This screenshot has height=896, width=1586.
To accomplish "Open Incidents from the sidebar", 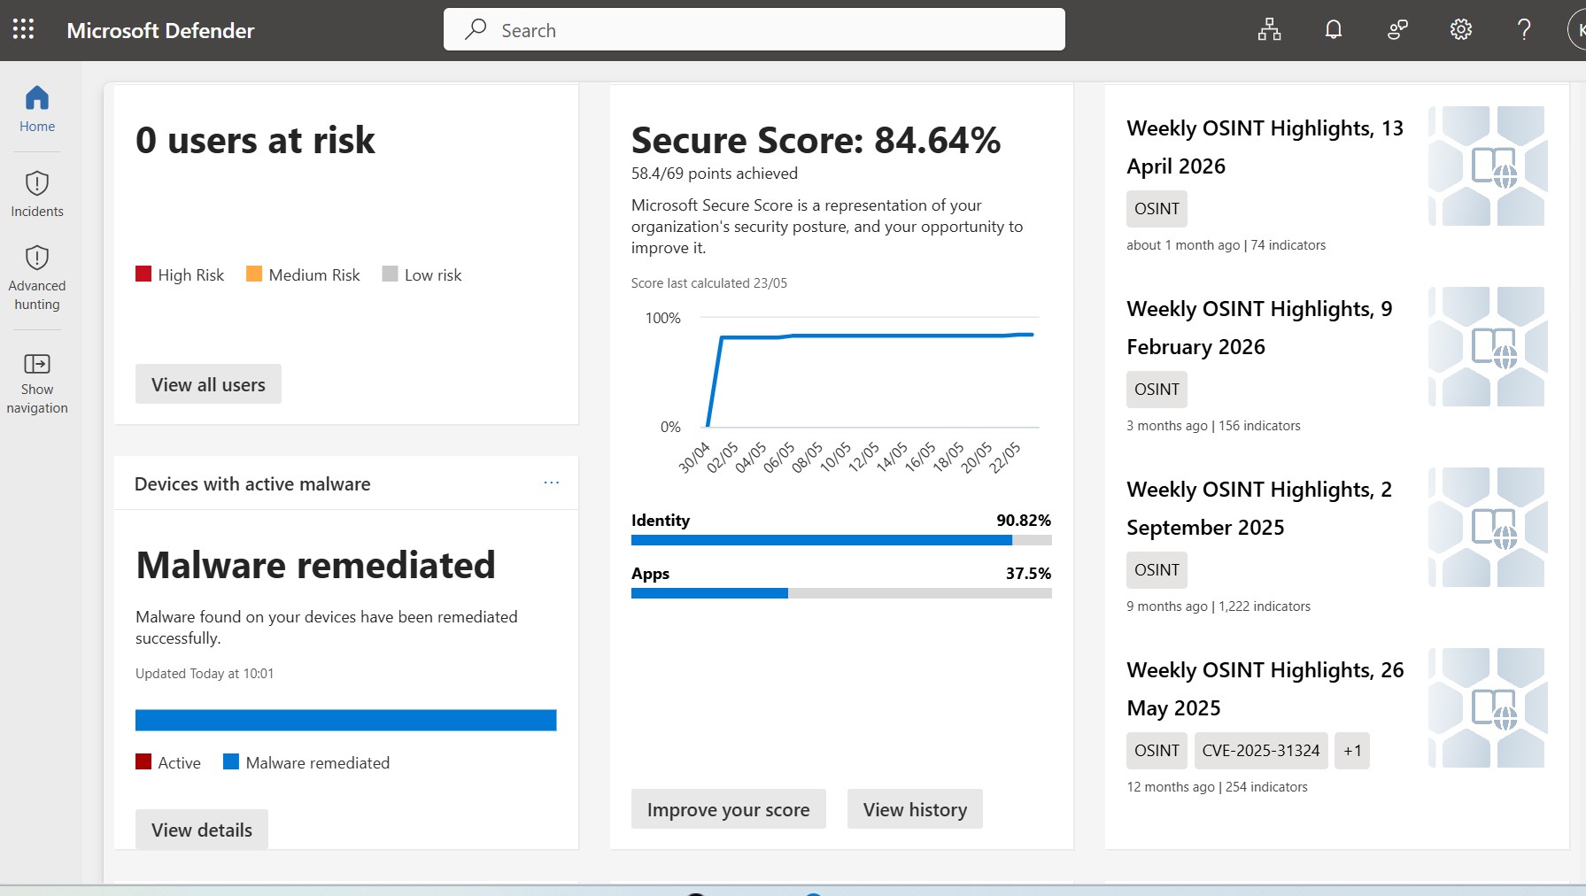I will [x=37, y=194].
